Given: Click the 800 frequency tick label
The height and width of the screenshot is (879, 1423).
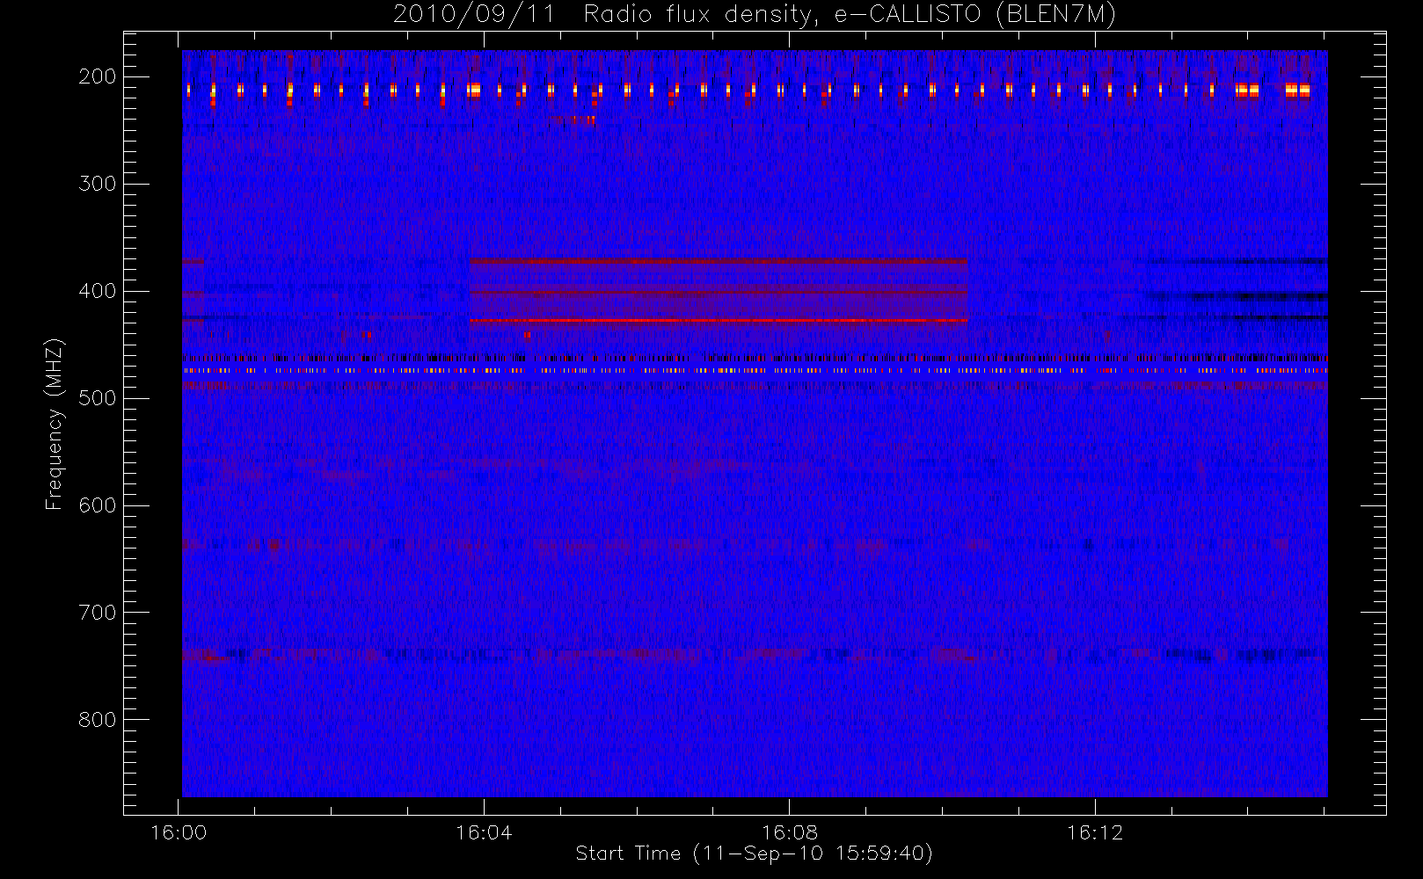Looking at the screenshot, I should tap(98, 720).
